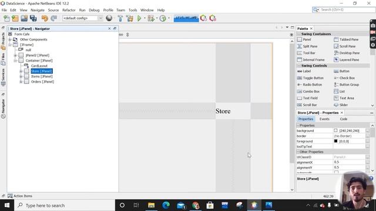Click the background color swatch value
This screenshot has height=211, width=376.
[335, 131]
